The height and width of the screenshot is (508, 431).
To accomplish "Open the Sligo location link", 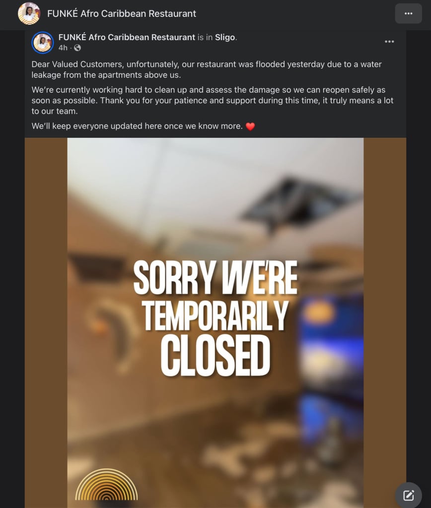I will pyautogui.click(x=225, y=37).
